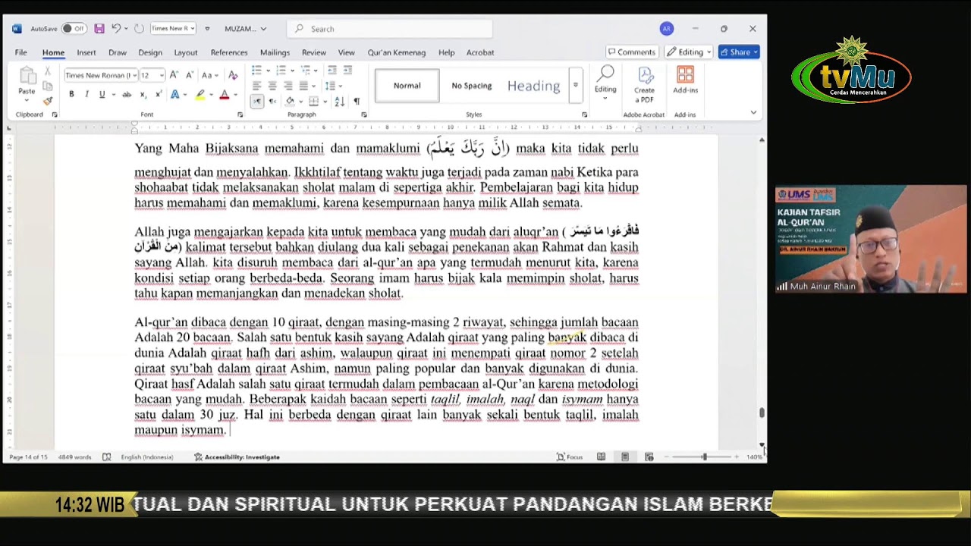Image resolution: width=971 pixels, height=546 pixels.
Task: Redo the last action
Action: [139, 29]
